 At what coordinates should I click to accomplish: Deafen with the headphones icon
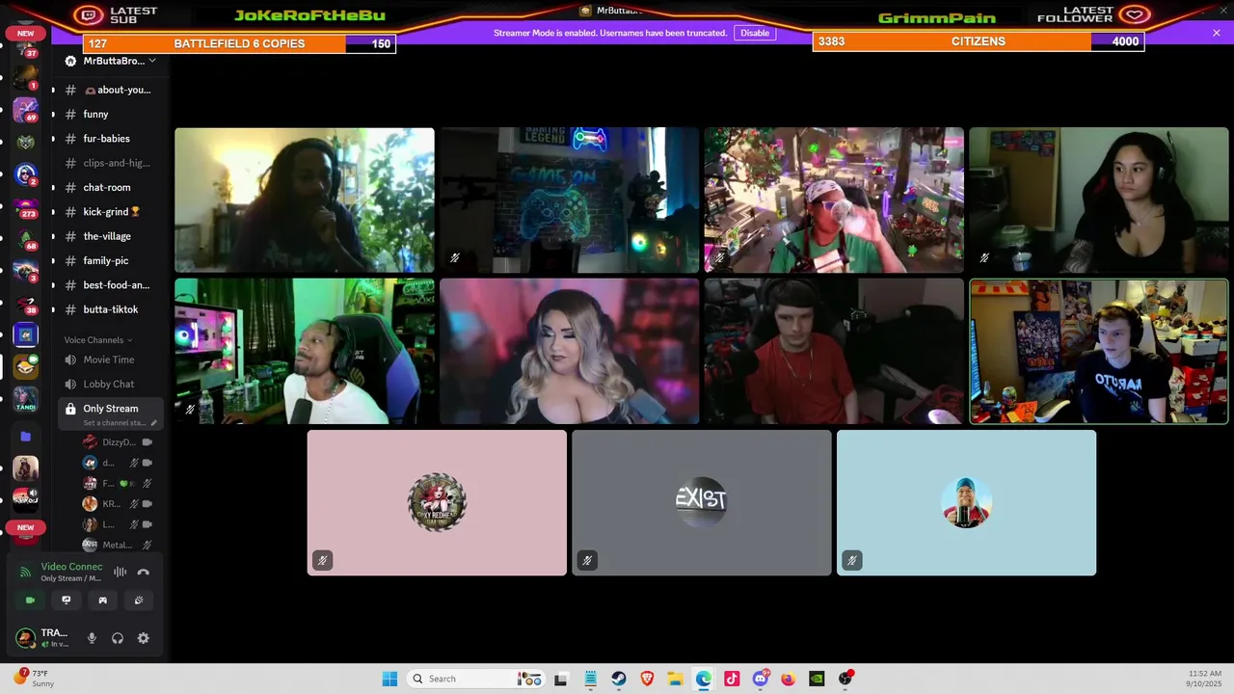(118, 638)
